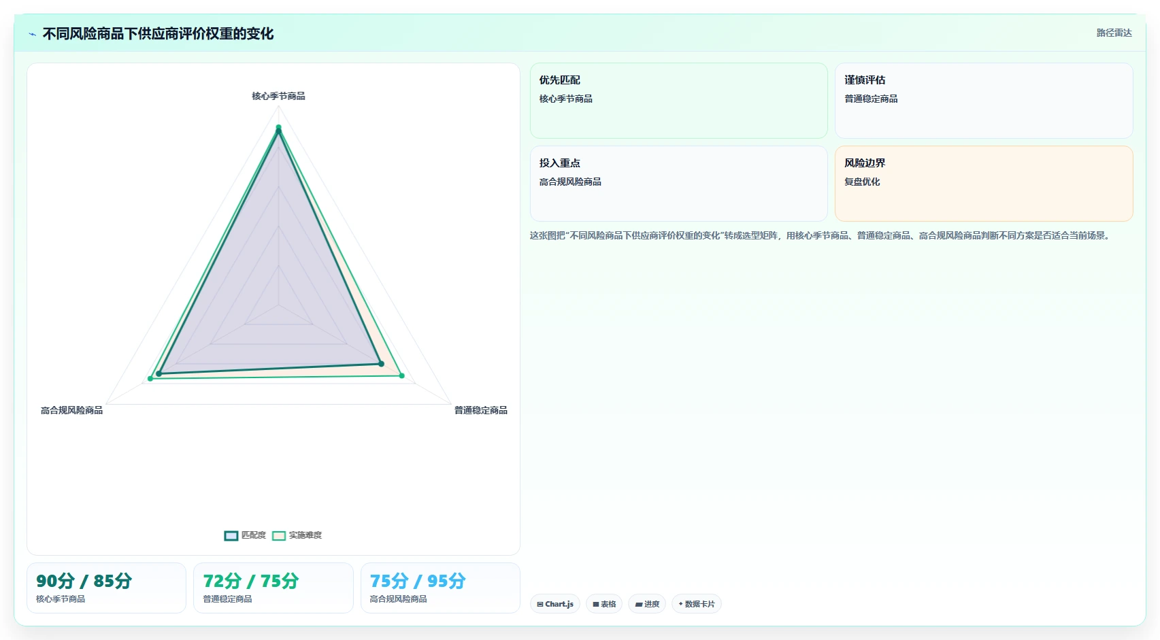The width and height of the screenshot is (1160, 640).
Task: Click the 路径雷达 label in header
Action: click(1114, 33)
